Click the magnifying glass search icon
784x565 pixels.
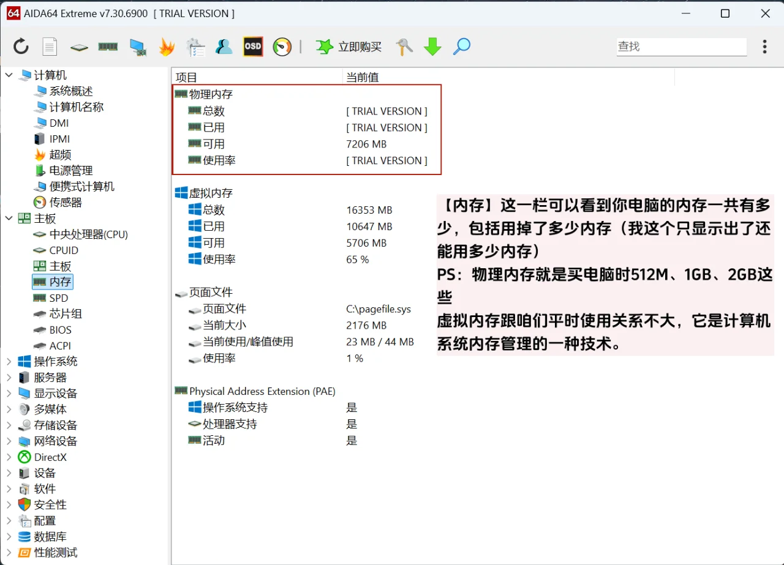(x=462, y=47)
